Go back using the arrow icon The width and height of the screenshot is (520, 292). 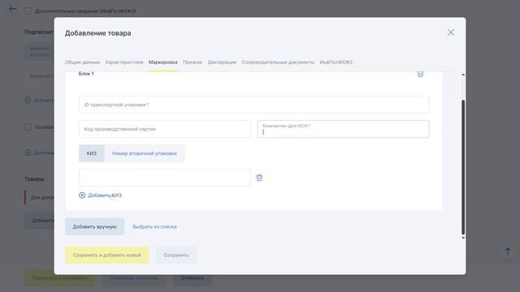[x=12, y=9]
